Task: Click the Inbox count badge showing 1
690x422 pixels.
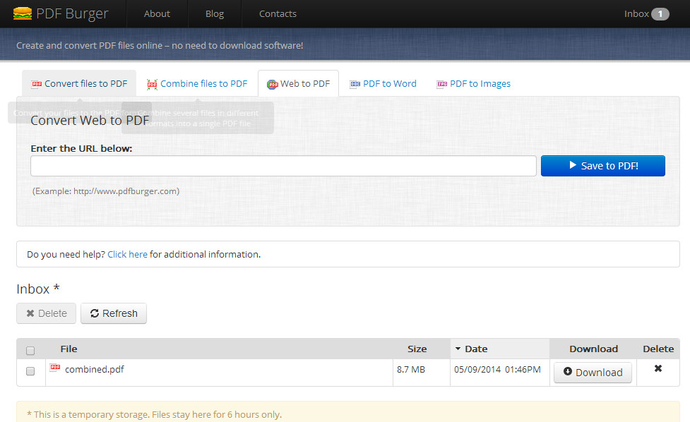Action: pos(660,14)
